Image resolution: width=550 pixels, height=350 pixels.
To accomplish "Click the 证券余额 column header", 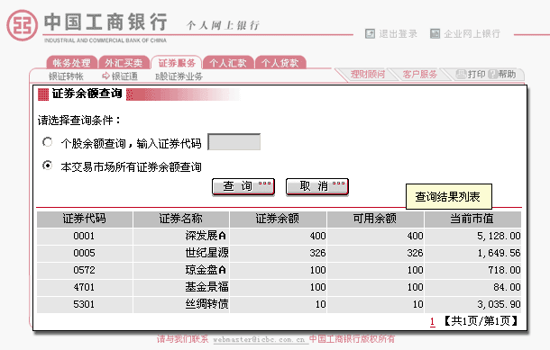I will (278, 219).
